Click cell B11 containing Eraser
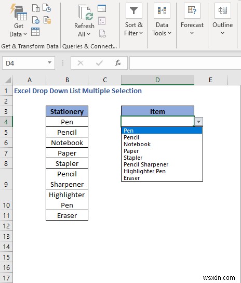Screen dimensions: 241x283 [67, 215]
